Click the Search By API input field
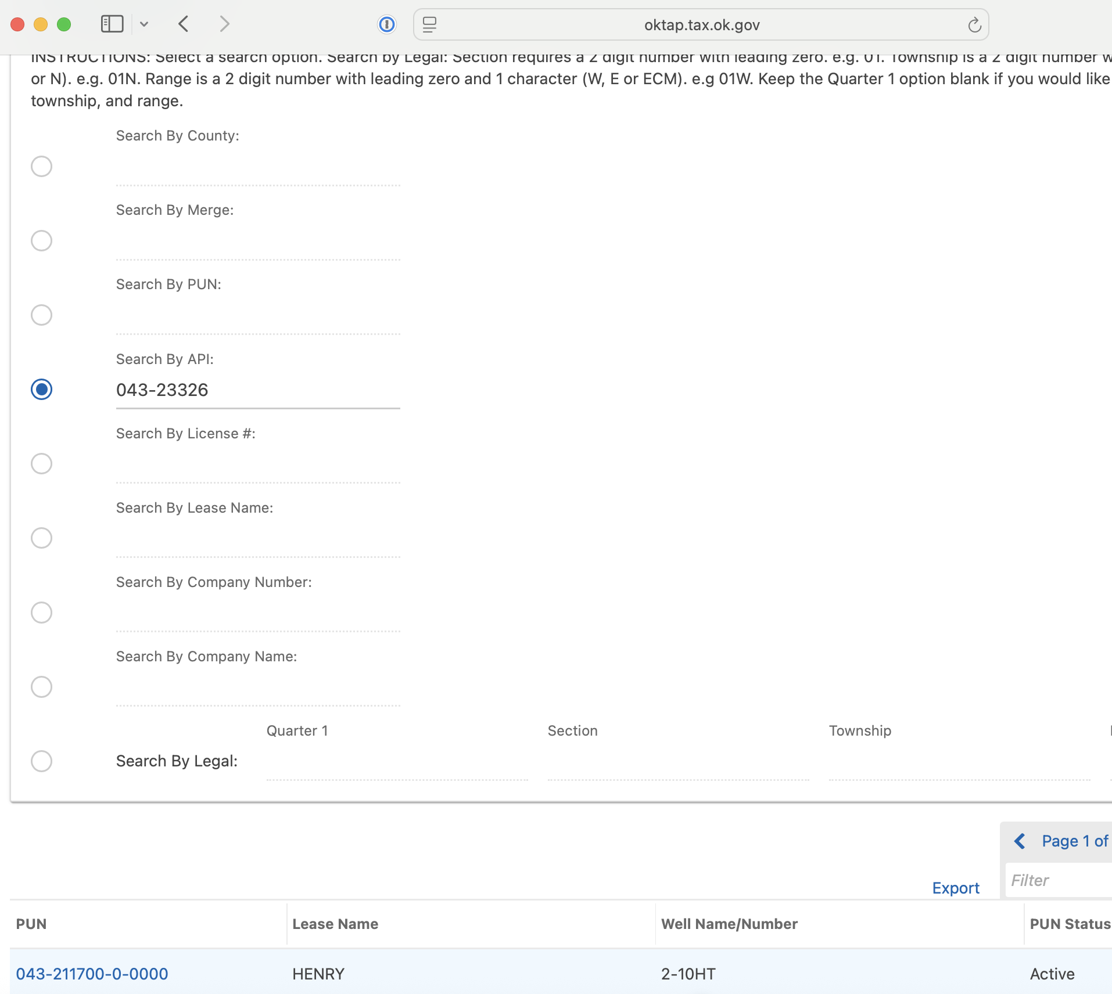The width and height of the screenshot is (1112, 994). click(x=257, y=390)
